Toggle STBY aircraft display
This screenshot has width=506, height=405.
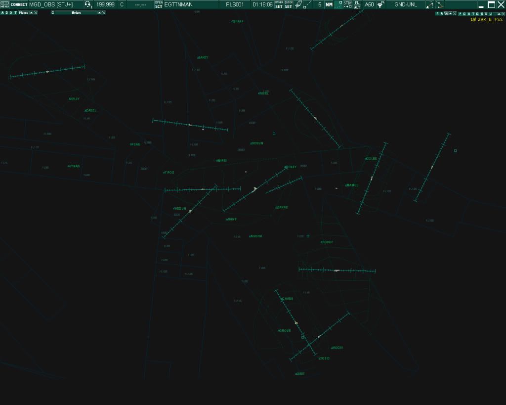(x=348, y=4)
